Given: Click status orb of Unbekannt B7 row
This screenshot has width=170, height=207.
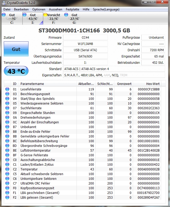Looking at the screenshot, I should click(x=7, y=127).
